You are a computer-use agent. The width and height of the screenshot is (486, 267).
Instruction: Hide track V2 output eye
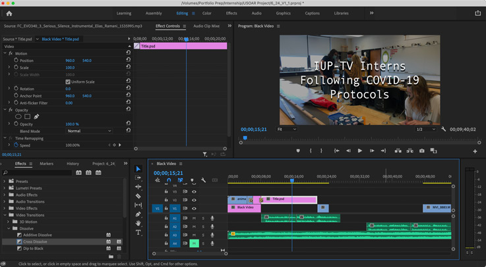pos(194,200)
